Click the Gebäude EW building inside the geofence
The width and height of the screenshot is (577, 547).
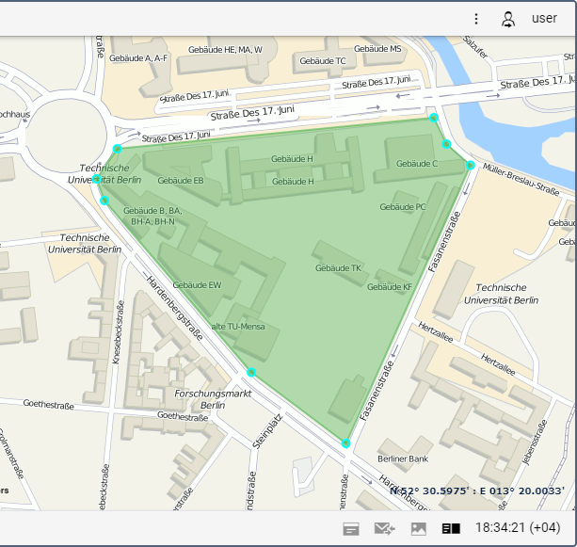click(198, 285)
